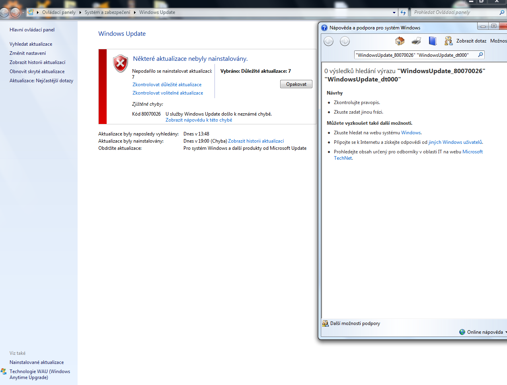Click Další možnosti podpory
This screenshot has height=385, width=507.
pyautogui.click(x=351, y=323)
